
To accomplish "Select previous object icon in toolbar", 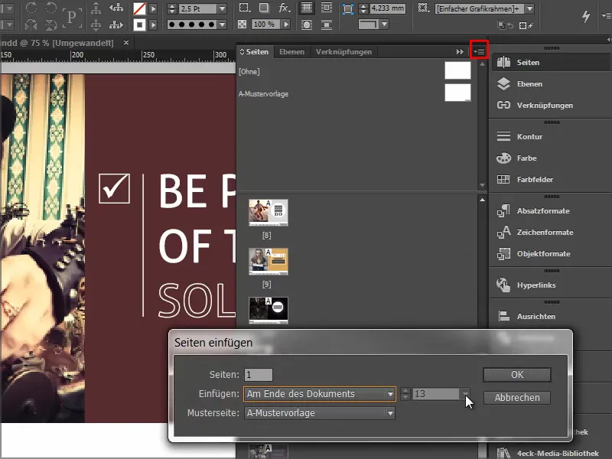I will pos(116,8).
